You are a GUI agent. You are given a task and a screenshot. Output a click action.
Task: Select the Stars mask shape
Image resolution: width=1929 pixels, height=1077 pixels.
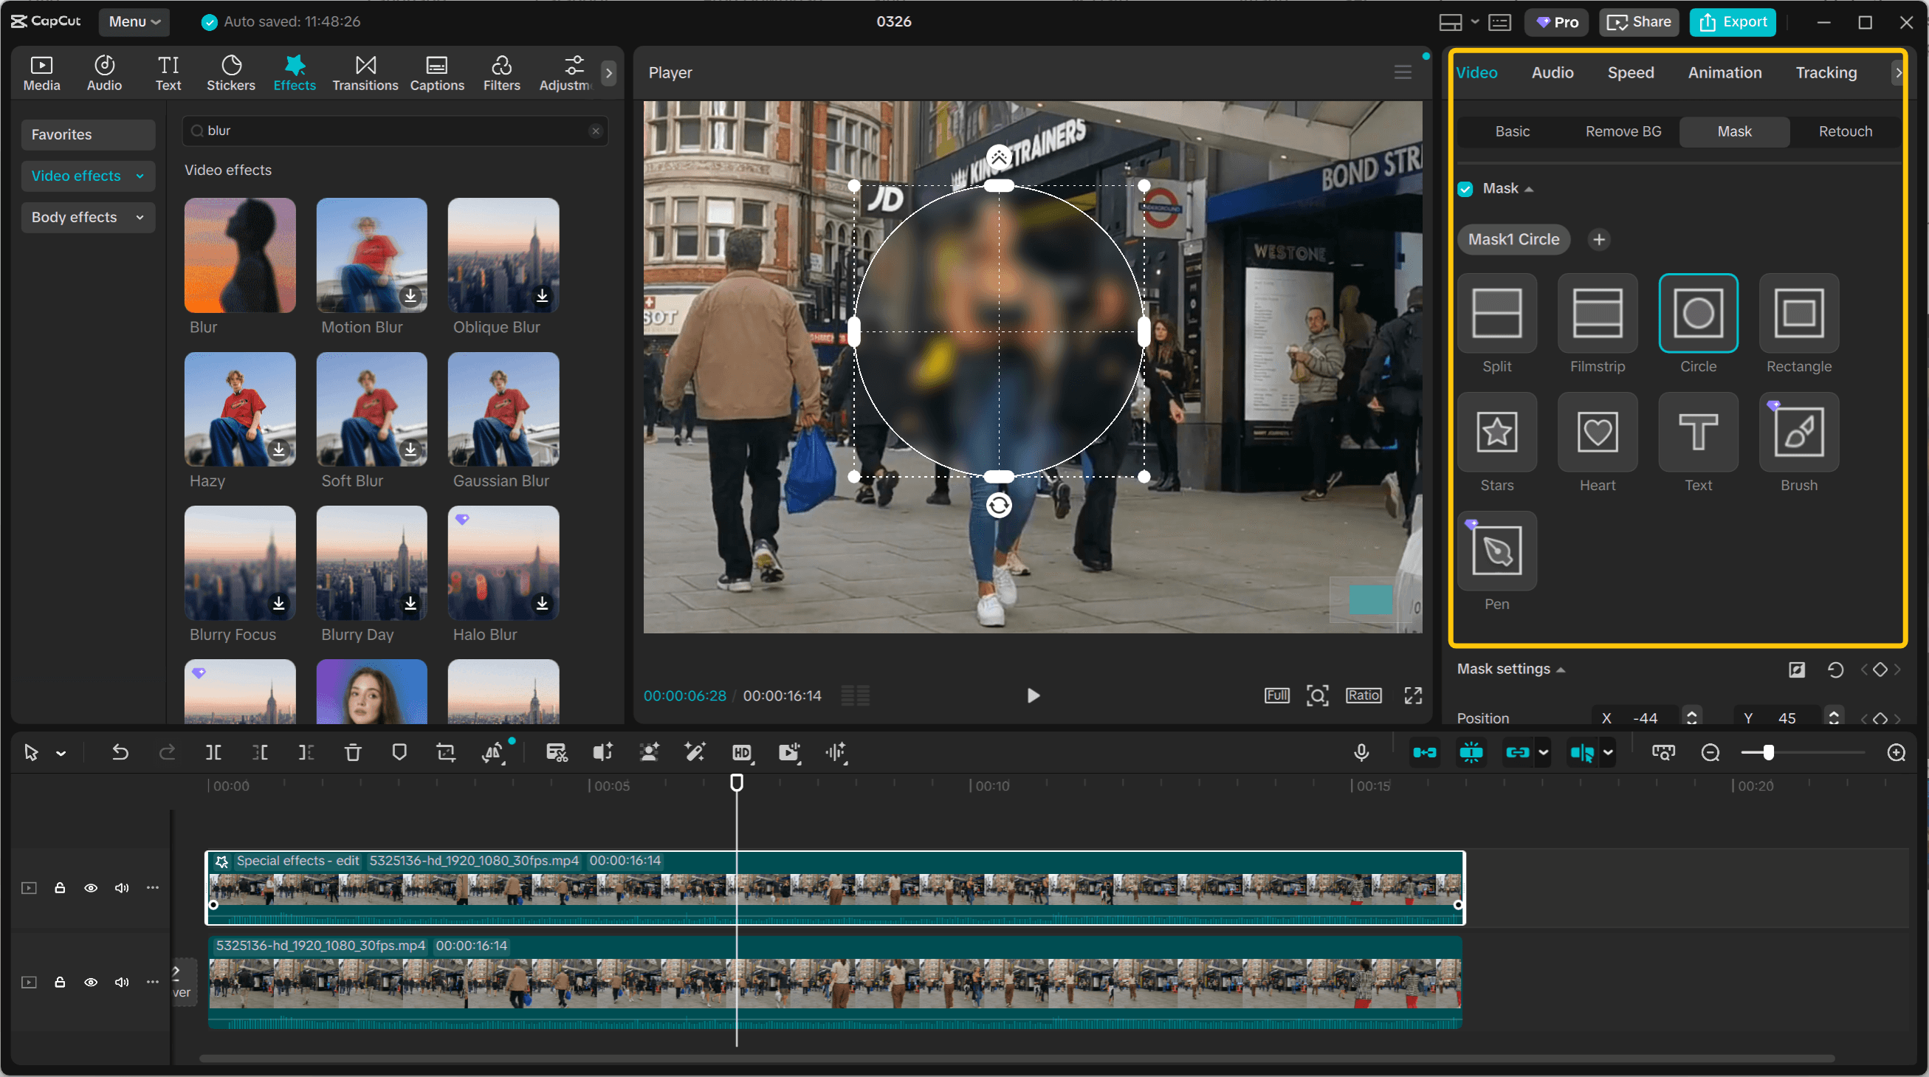(1496, 432)
